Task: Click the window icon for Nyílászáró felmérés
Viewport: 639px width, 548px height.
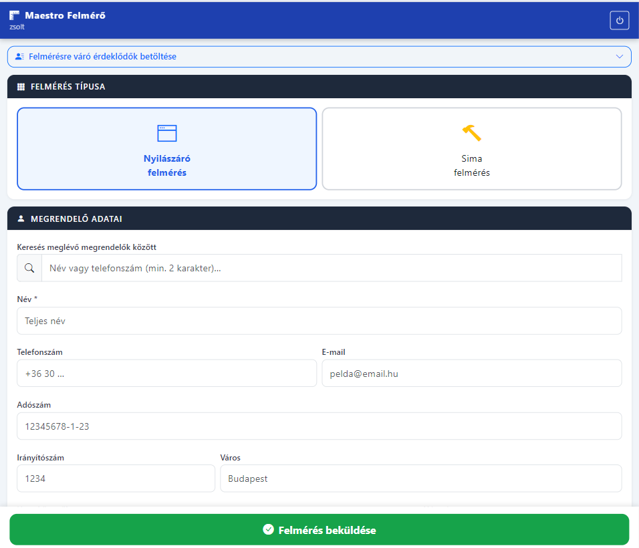Action: coord(166,133)
